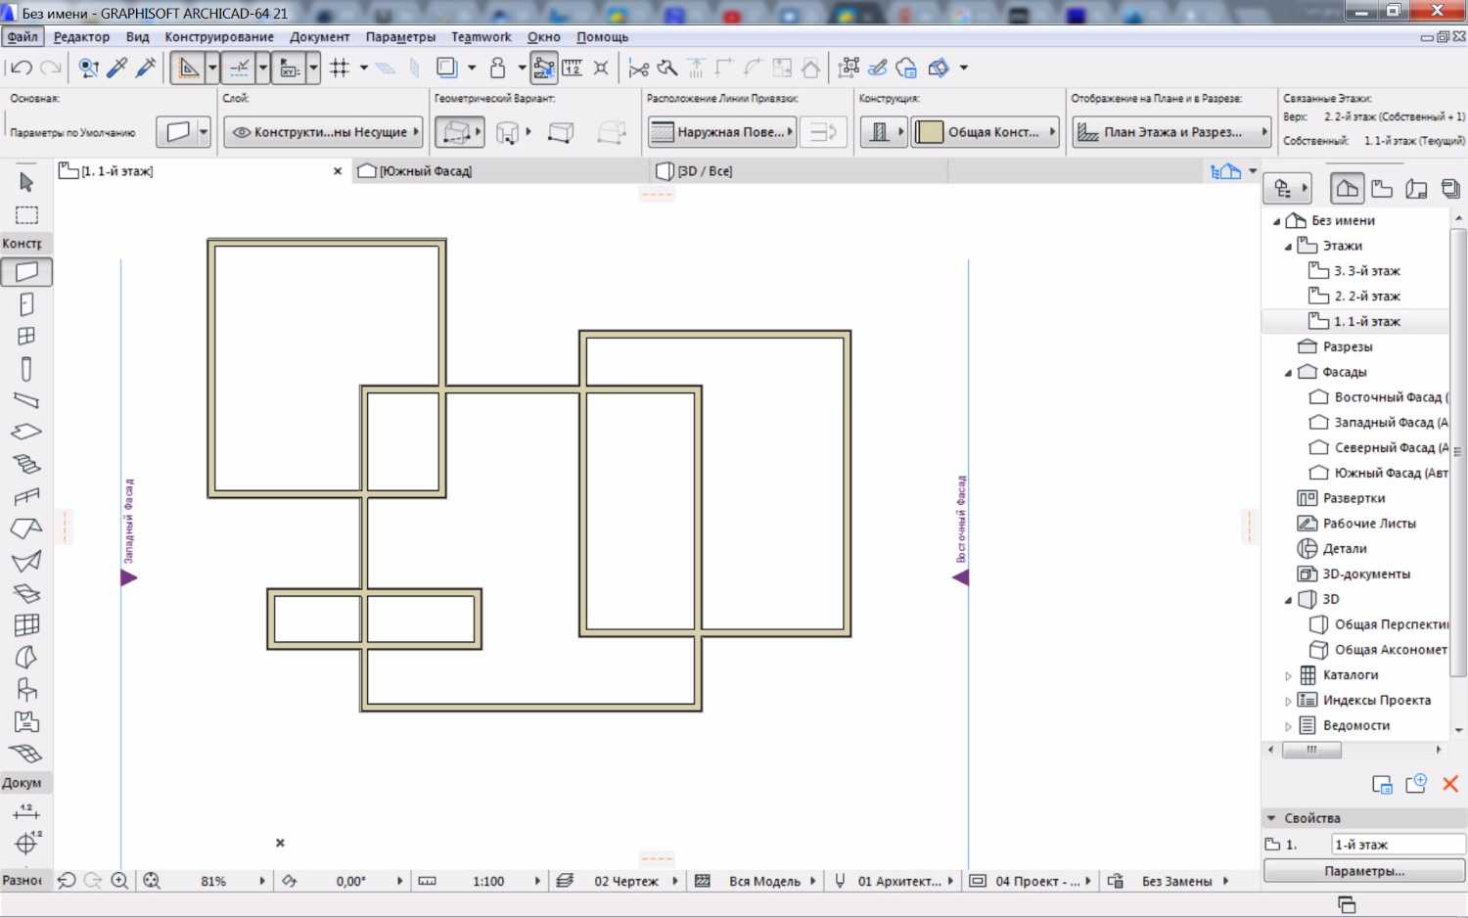Viewport: 1468px width, 918px height.
Task: Open the layer dropdown Конструкти...ны Несущие
Action: click(324, 132)
